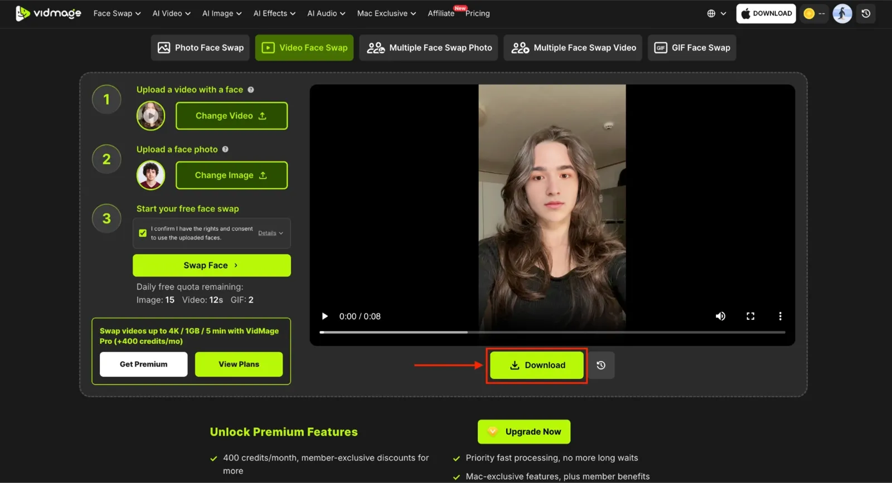This screenshot has width=892, height=483.
Task: Switch to Multiple Face Swap Photo tab
Action: (429, 48)
